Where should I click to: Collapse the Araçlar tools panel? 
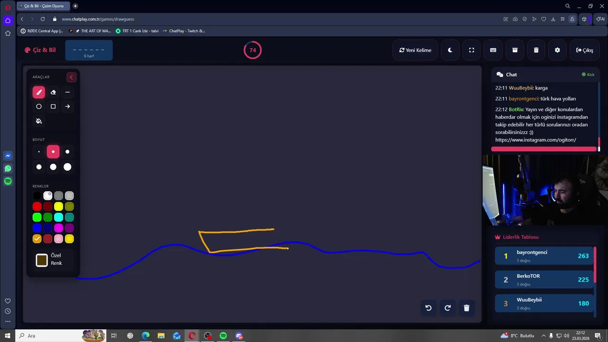tap(71, 77)
